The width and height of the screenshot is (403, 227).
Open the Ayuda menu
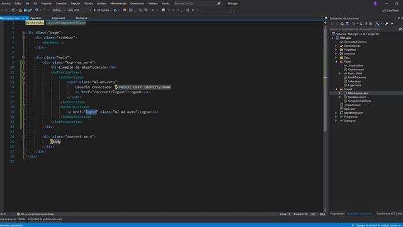166,4
